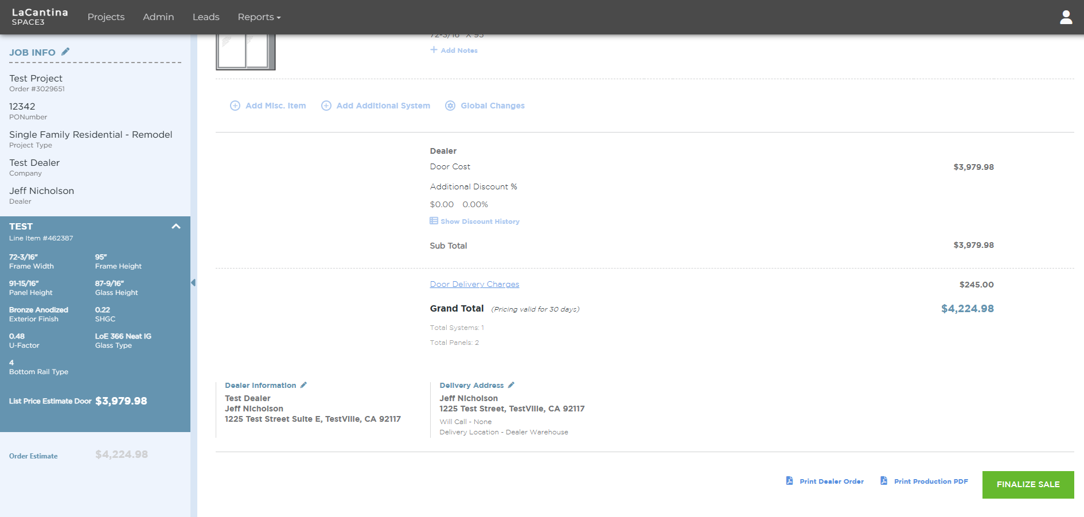The image size is (1084, 517).
Task: Click the Print Dealer Order PDF icon
Action: pos(790,481)
